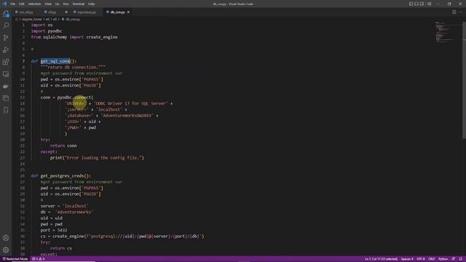
Task: Toggle Secondary Side Bar layout icon
Action: point(422,4)
